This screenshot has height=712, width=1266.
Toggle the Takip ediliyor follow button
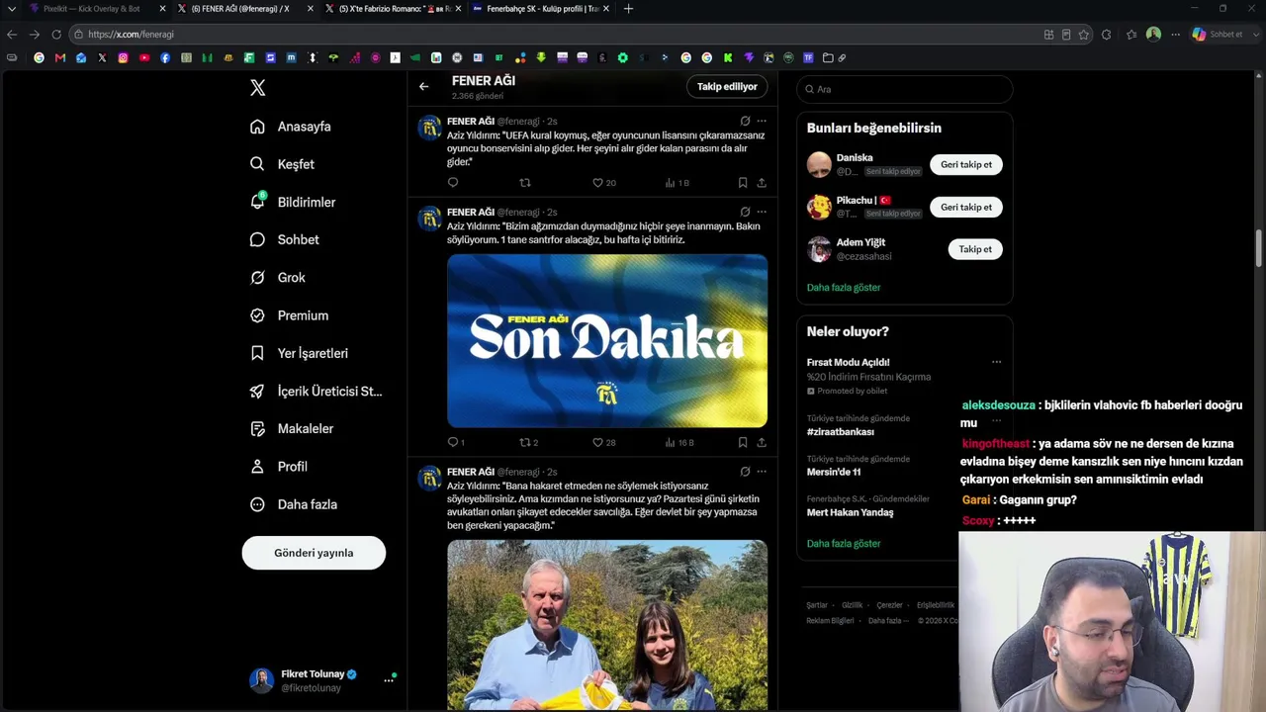pos(727,87)
